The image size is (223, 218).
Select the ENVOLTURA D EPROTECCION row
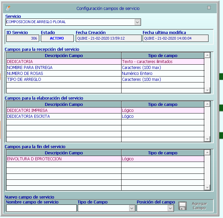[x=105, y=159]
